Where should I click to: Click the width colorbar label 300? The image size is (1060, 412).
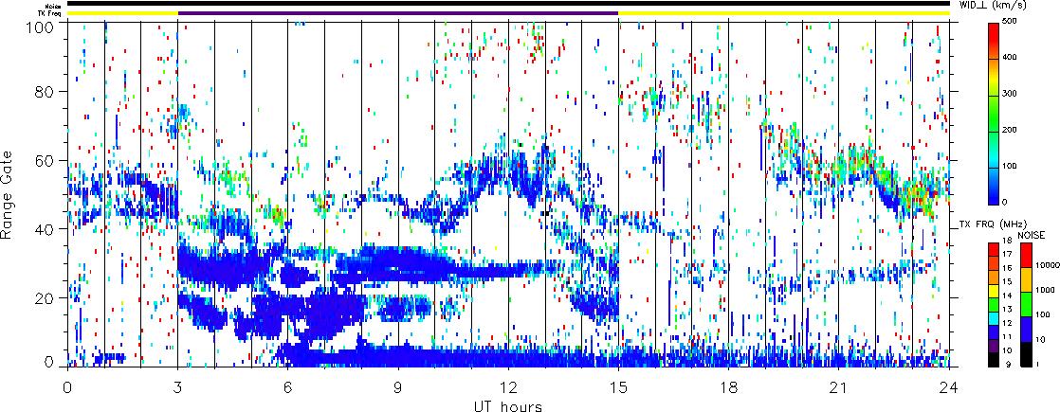1012,94
